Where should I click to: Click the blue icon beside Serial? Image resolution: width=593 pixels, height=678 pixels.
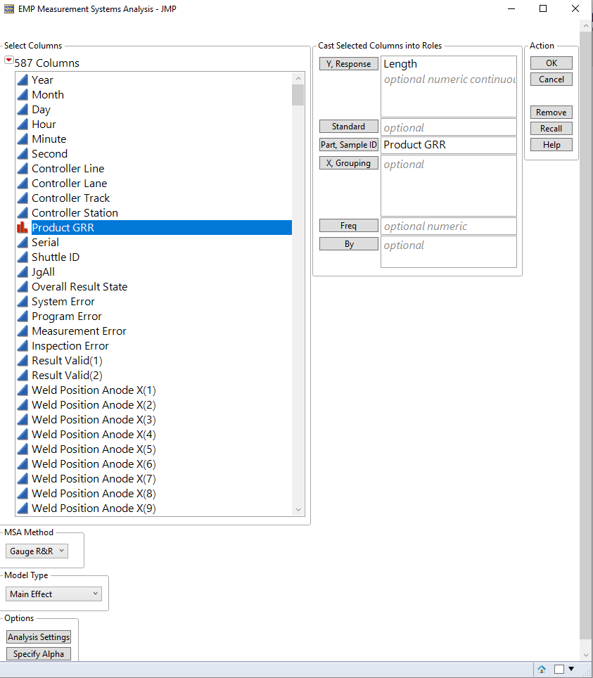click(23, 242)
